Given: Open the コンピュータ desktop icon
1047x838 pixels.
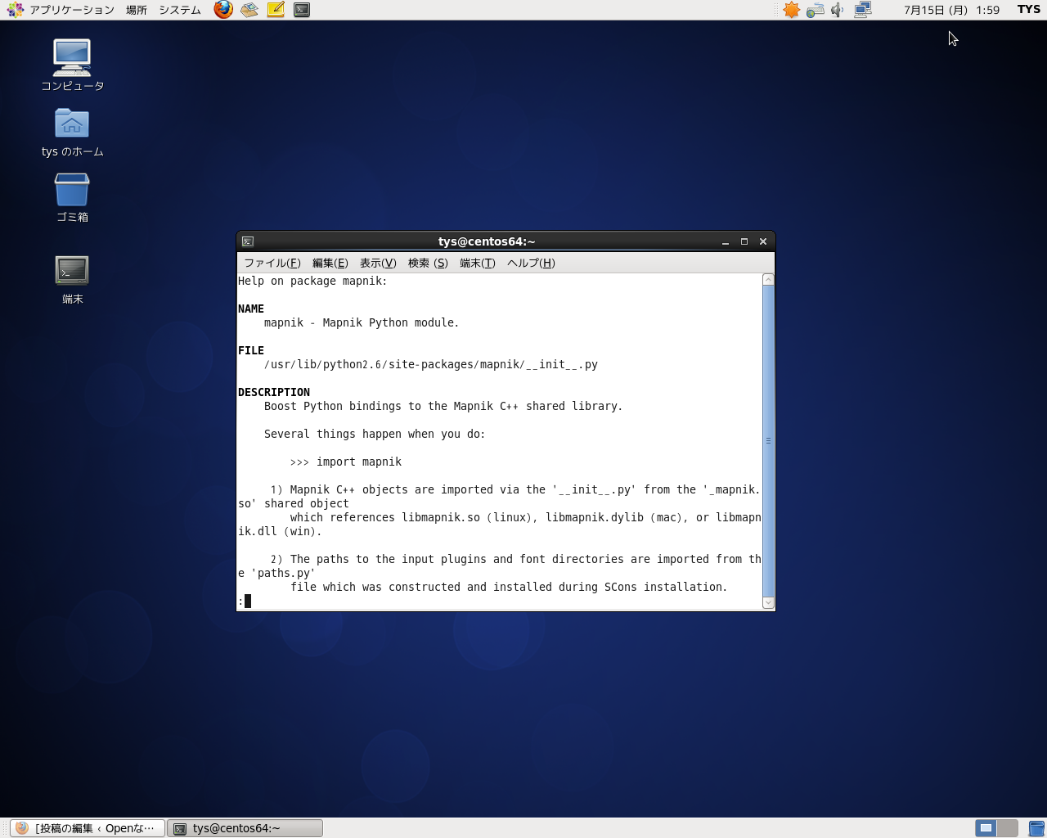Looking at the screenshot, I should coord(72,59).
